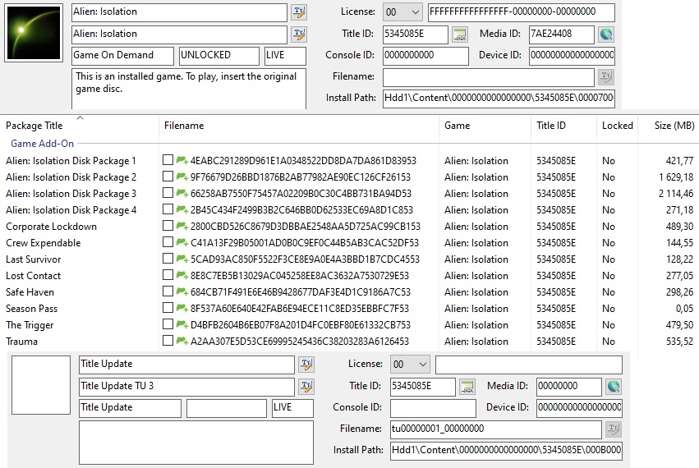Select the Last Survivor package title
Screen dimensions: 699x468
click(34, 259)
